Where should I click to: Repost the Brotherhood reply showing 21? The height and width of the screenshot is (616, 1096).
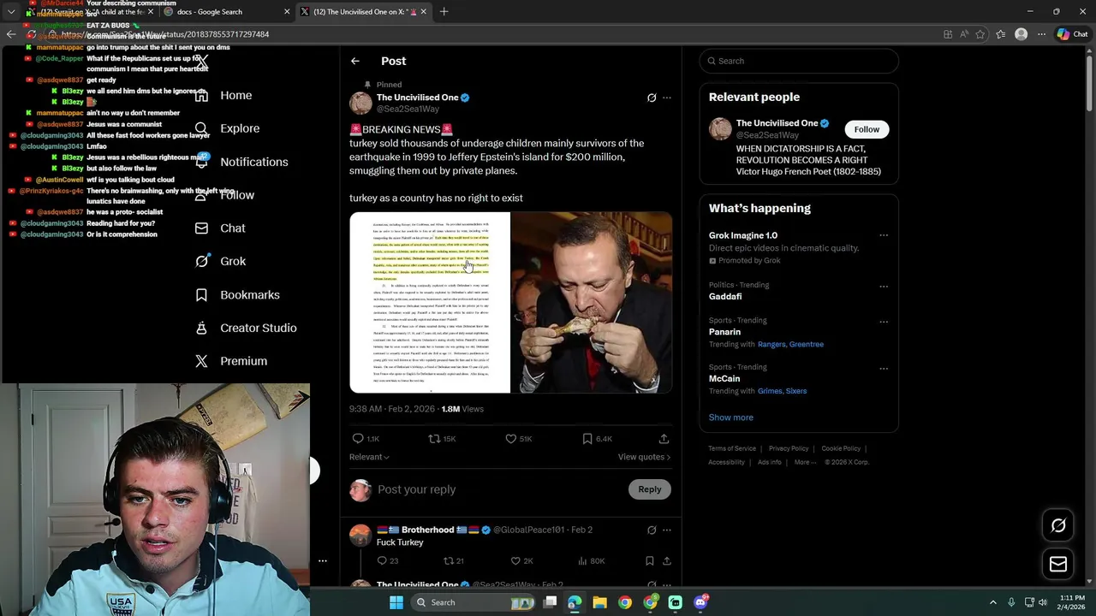tap(448, 560)
